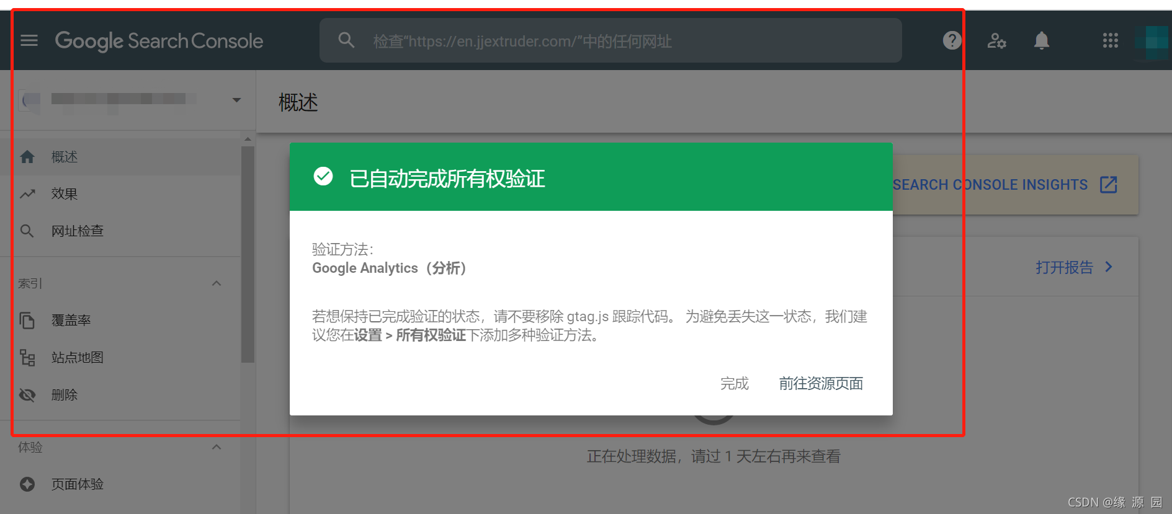Click the Google Analytics（分析）text
1172x514 pixels.
pos(389,268)
